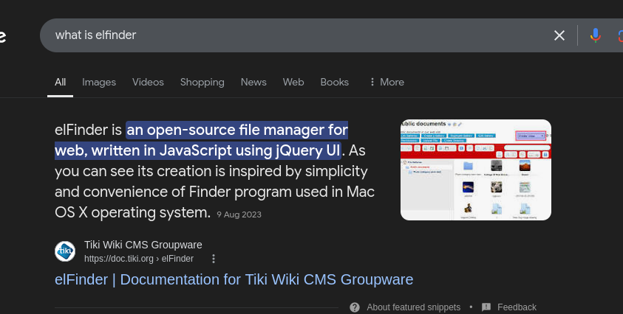Open the three-dot menu next to doc.tiki.org

pyautogui.click(x=214, y=259)
